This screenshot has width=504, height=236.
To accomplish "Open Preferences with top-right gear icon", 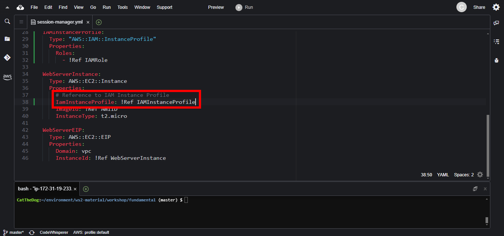I will click(496, 7).
